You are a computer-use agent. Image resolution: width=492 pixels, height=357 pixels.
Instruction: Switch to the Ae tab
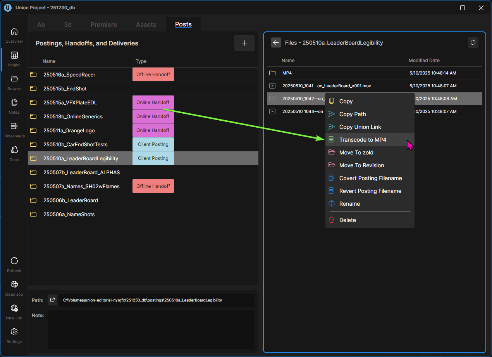(x=41, y=24)
